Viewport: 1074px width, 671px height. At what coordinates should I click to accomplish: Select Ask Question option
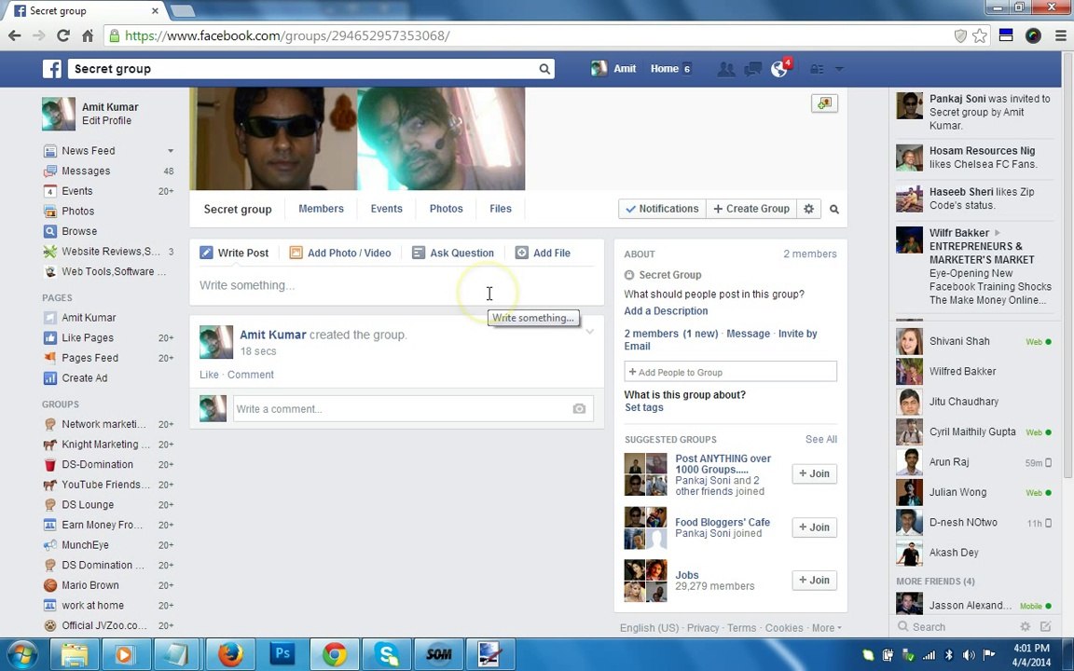tap(453, 253)
